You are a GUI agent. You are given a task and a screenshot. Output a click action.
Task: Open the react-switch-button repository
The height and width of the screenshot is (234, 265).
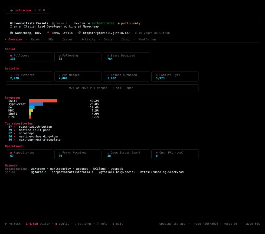35,127
